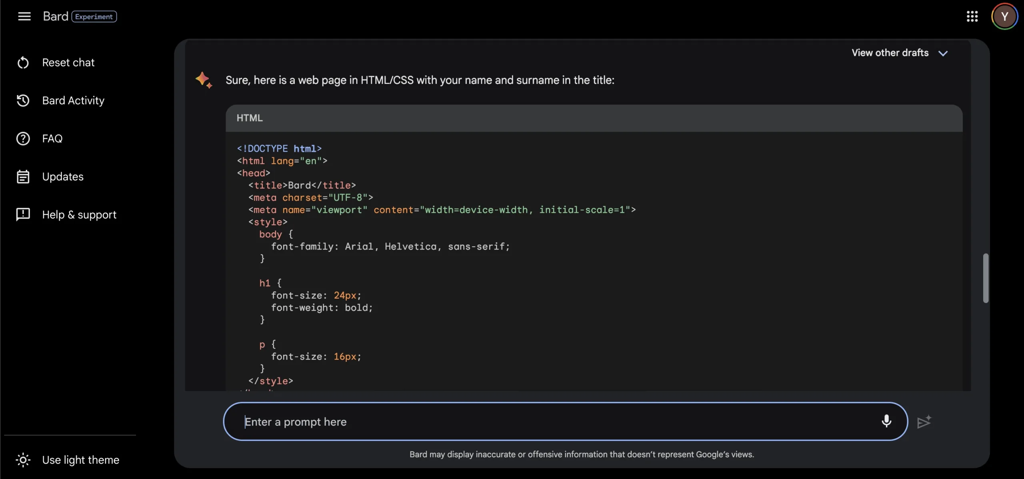
Task: Click the chat scrollbar thumb
Action: click(986, 278)
